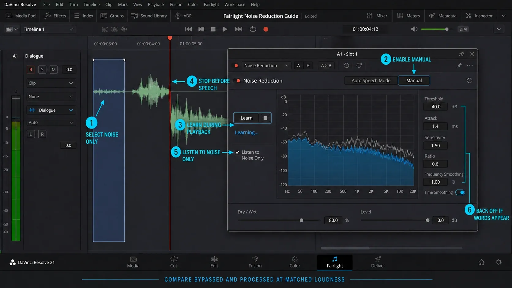The image size is (512, 288).
Task: Open the Metadata panel
Action: 442,16
